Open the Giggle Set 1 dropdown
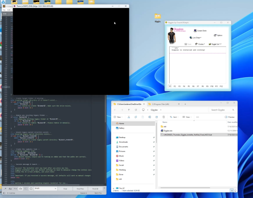Viewport: 253px width, 198px height. (x=215, y=44)
